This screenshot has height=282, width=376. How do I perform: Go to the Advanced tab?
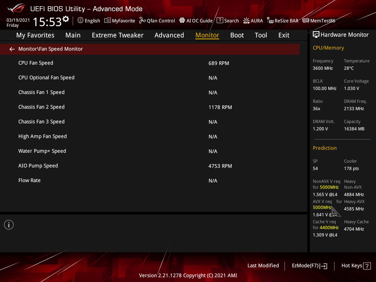(169, 35)
